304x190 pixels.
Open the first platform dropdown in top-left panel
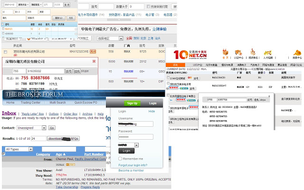click(23, 4)
